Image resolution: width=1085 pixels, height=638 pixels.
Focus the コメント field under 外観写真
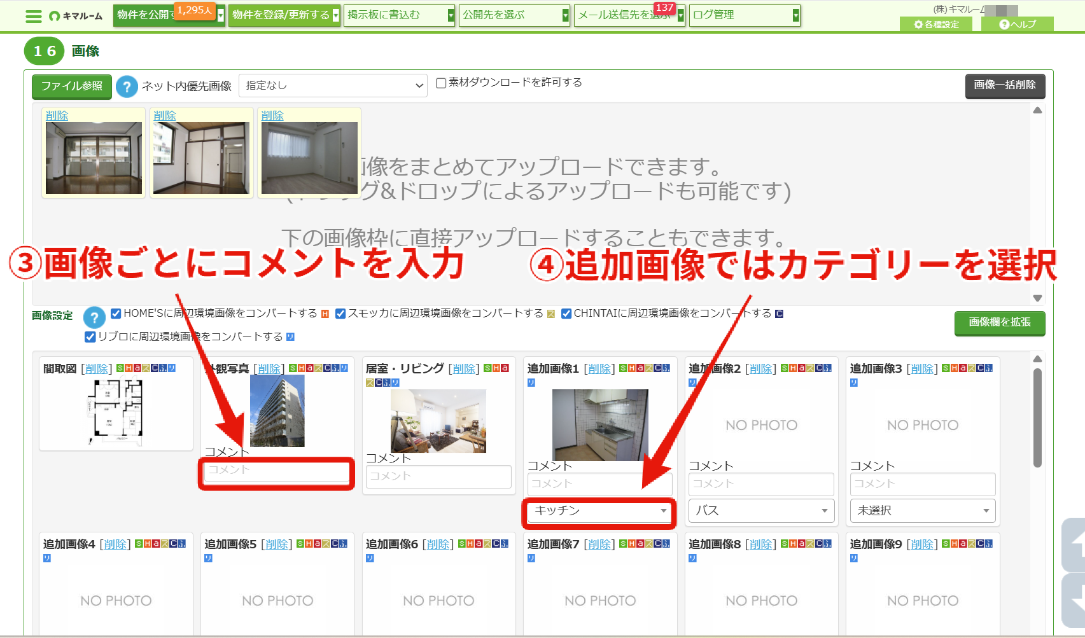[277, 471]
